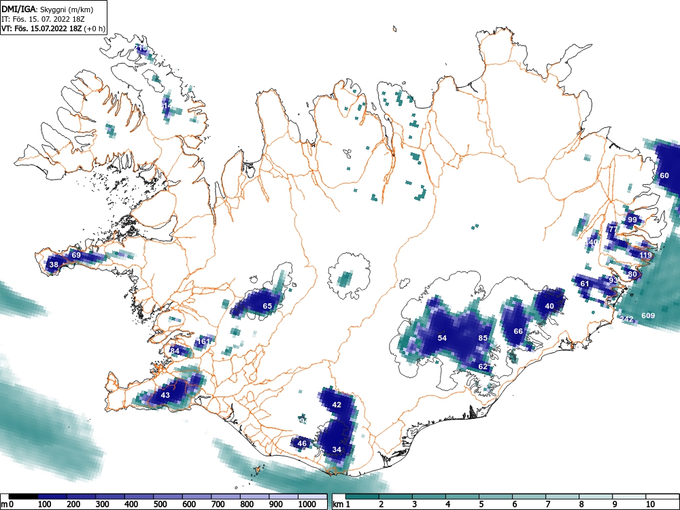Click the visibility value "54" on the map

click(442, 338)
